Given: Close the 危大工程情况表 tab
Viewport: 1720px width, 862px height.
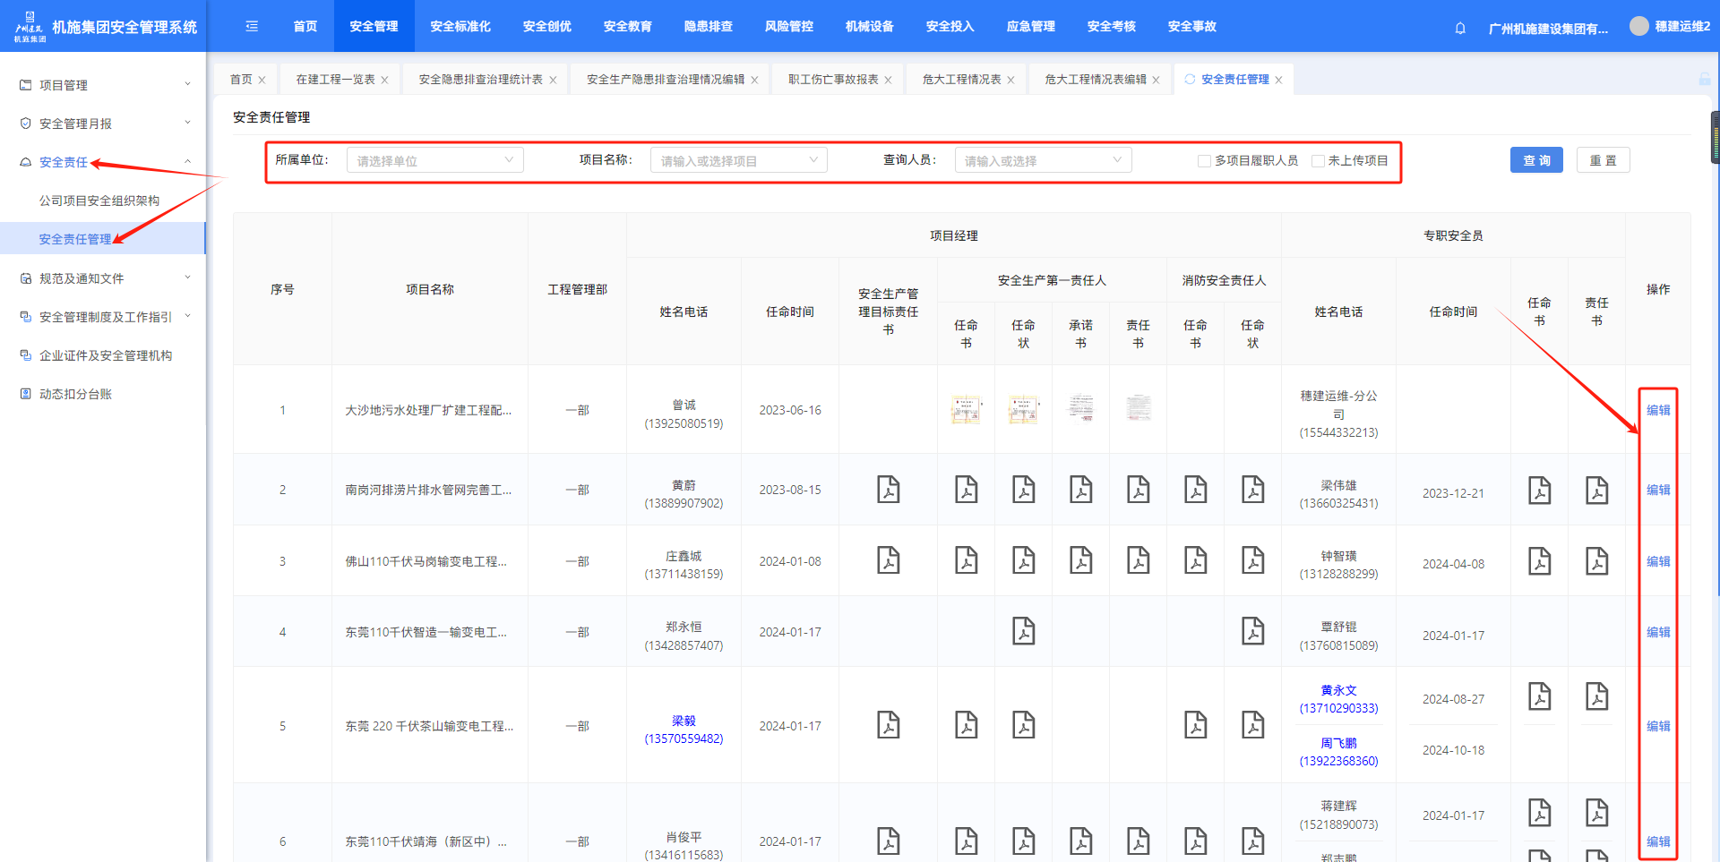Looking at the screenshot, I should (x=1010, y=80).
